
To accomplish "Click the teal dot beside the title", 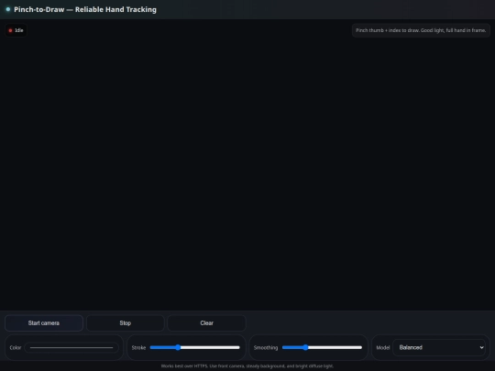I will coord(8,9).
